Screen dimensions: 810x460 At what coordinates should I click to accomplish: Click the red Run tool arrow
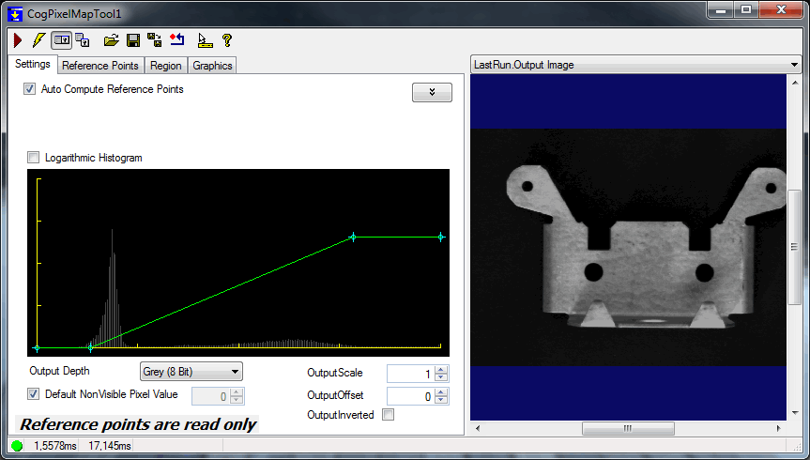(18, 40)
